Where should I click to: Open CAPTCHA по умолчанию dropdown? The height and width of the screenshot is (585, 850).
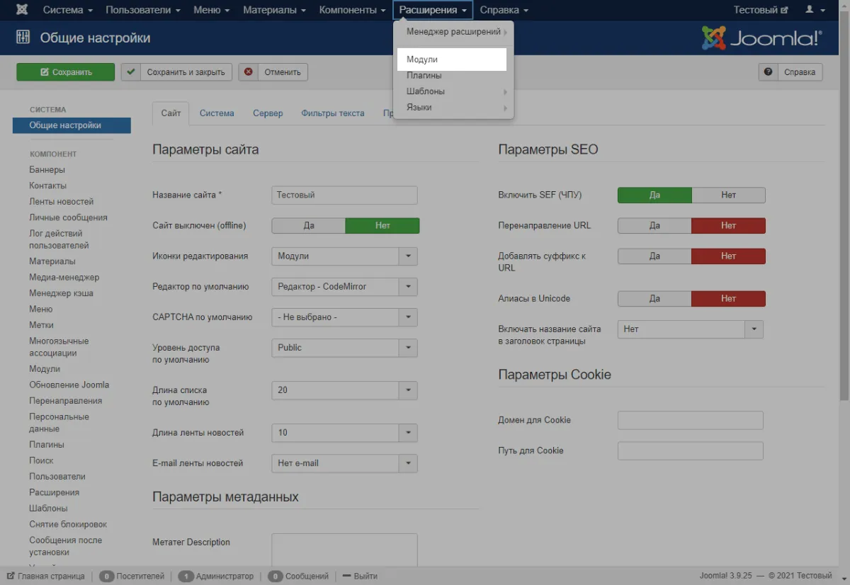344,317
